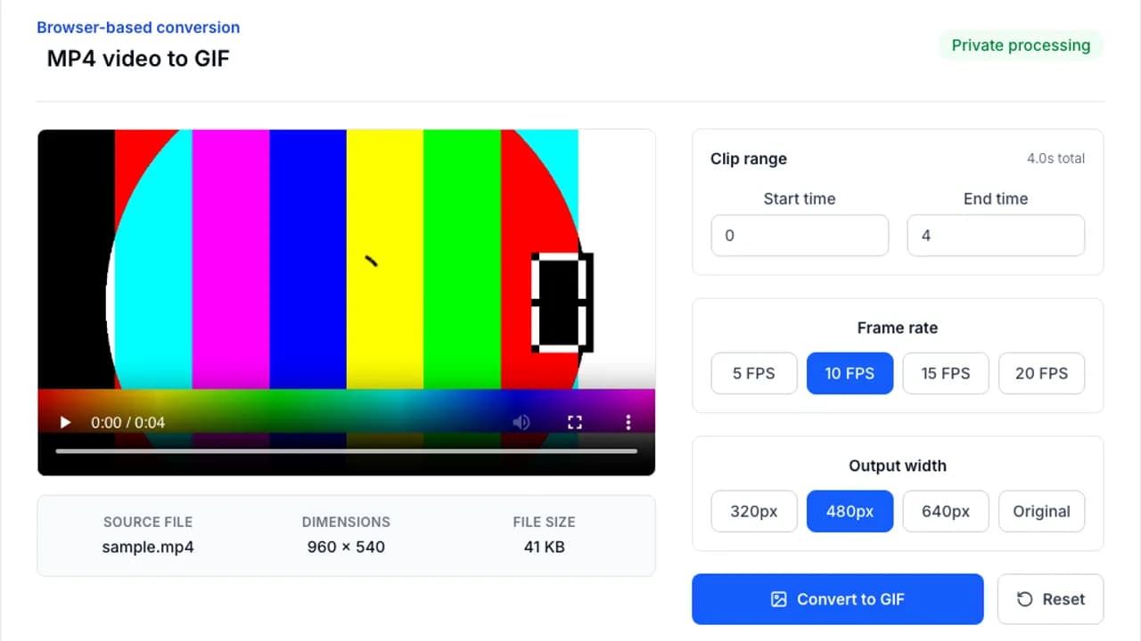Image resolution: width=1141 pixels, height=641 pixels.
Task: Click the 41 KB file size value
Action: pos(544,547)
